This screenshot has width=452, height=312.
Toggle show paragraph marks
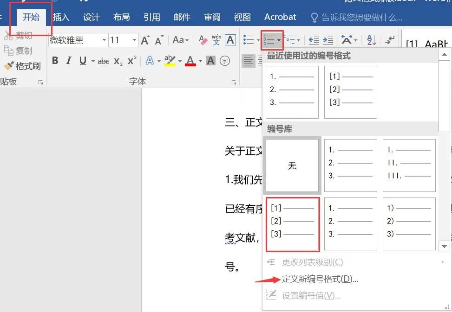tap(389, 40)
